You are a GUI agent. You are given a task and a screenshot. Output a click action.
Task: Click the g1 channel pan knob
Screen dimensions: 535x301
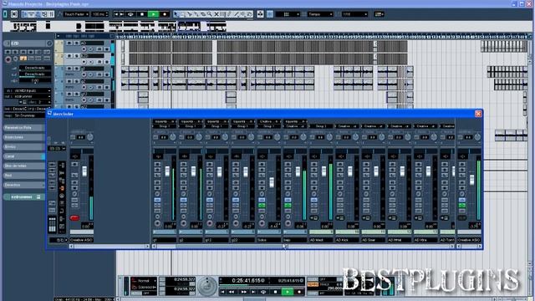coord(173,137)
